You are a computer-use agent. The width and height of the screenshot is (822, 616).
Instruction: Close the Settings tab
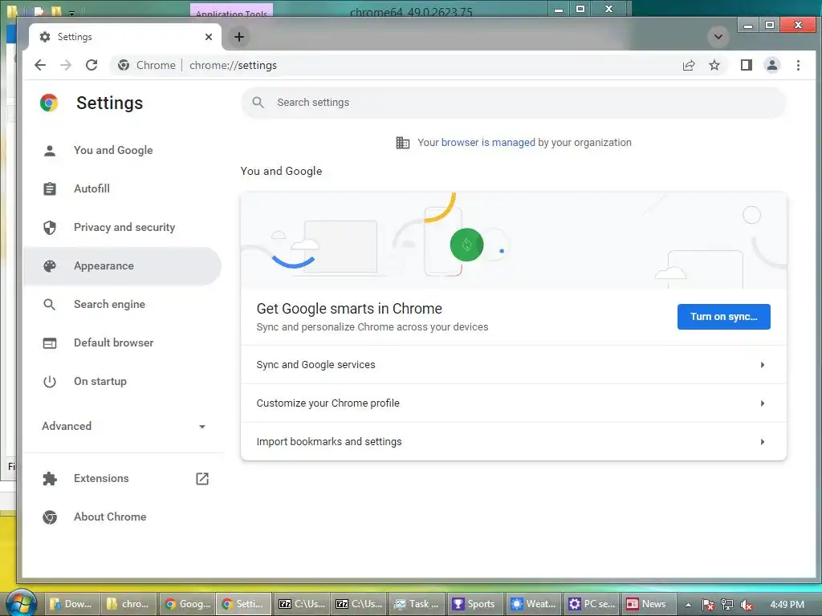click(209, 37)
